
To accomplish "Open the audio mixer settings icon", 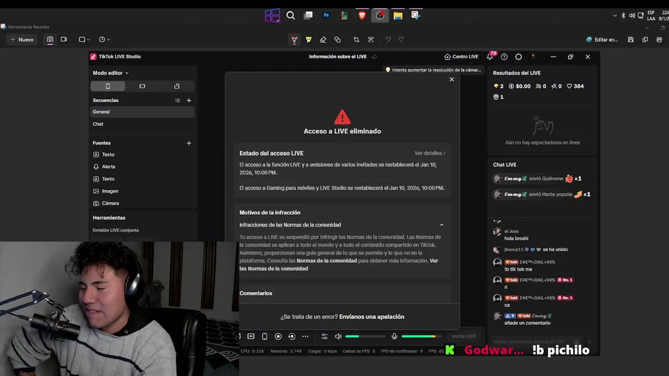I will click(325, 336).
